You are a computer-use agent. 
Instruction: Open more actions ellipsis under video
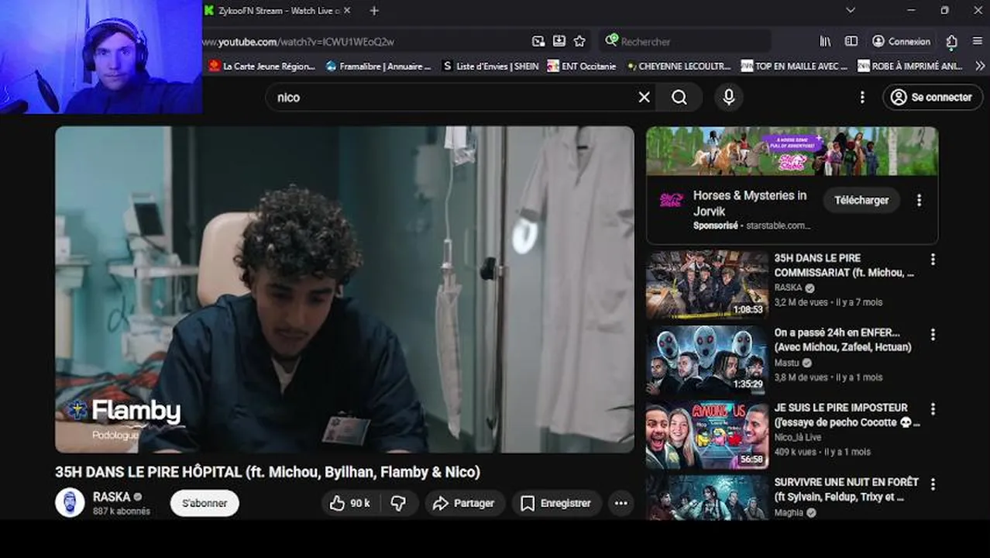click(x=620, y=503)
